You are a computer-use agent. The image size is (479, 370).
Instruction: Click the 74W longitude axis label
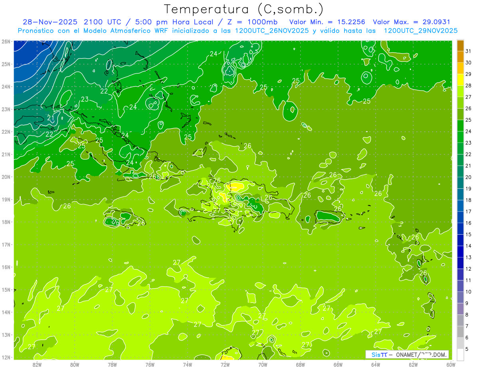(188, 364)
